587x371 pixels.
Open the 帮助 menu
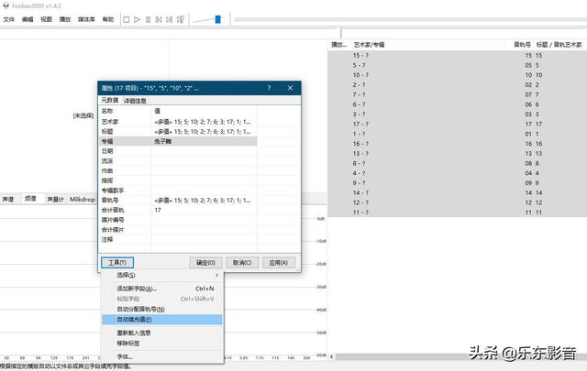(108, 19)
